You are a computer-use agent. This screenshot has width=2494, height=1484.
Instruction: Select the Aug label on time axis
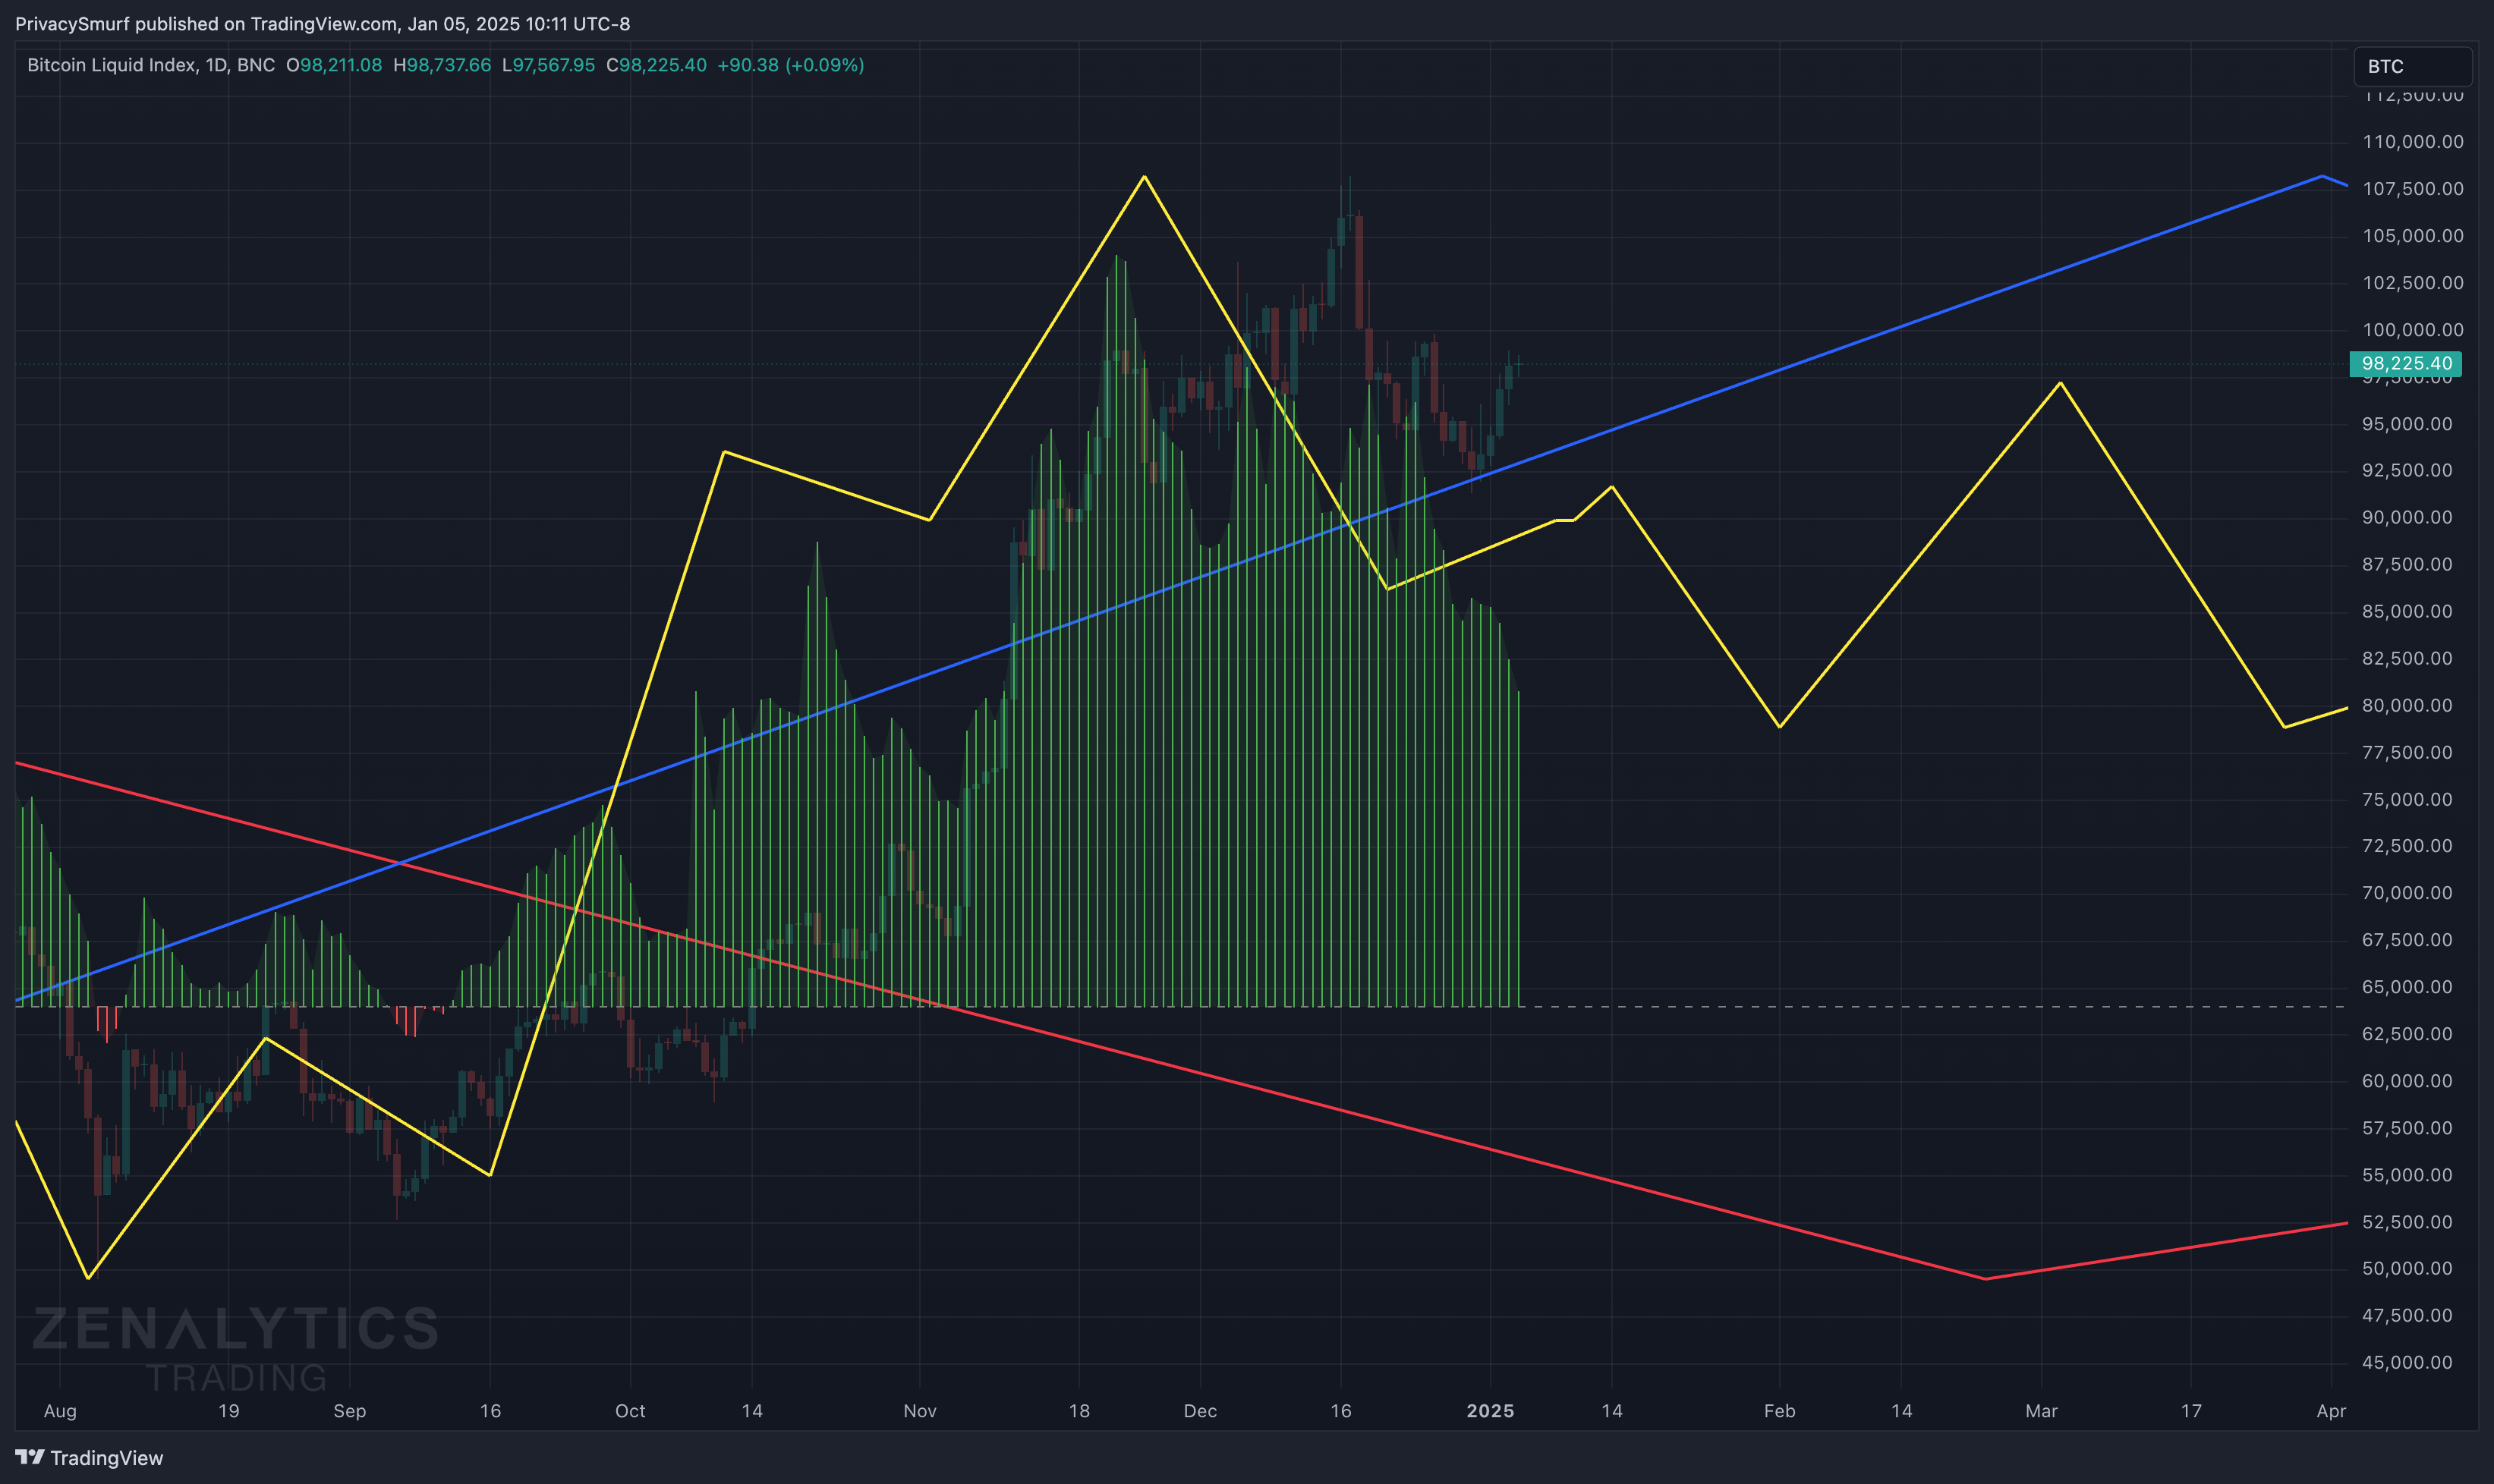(60, 1411)
